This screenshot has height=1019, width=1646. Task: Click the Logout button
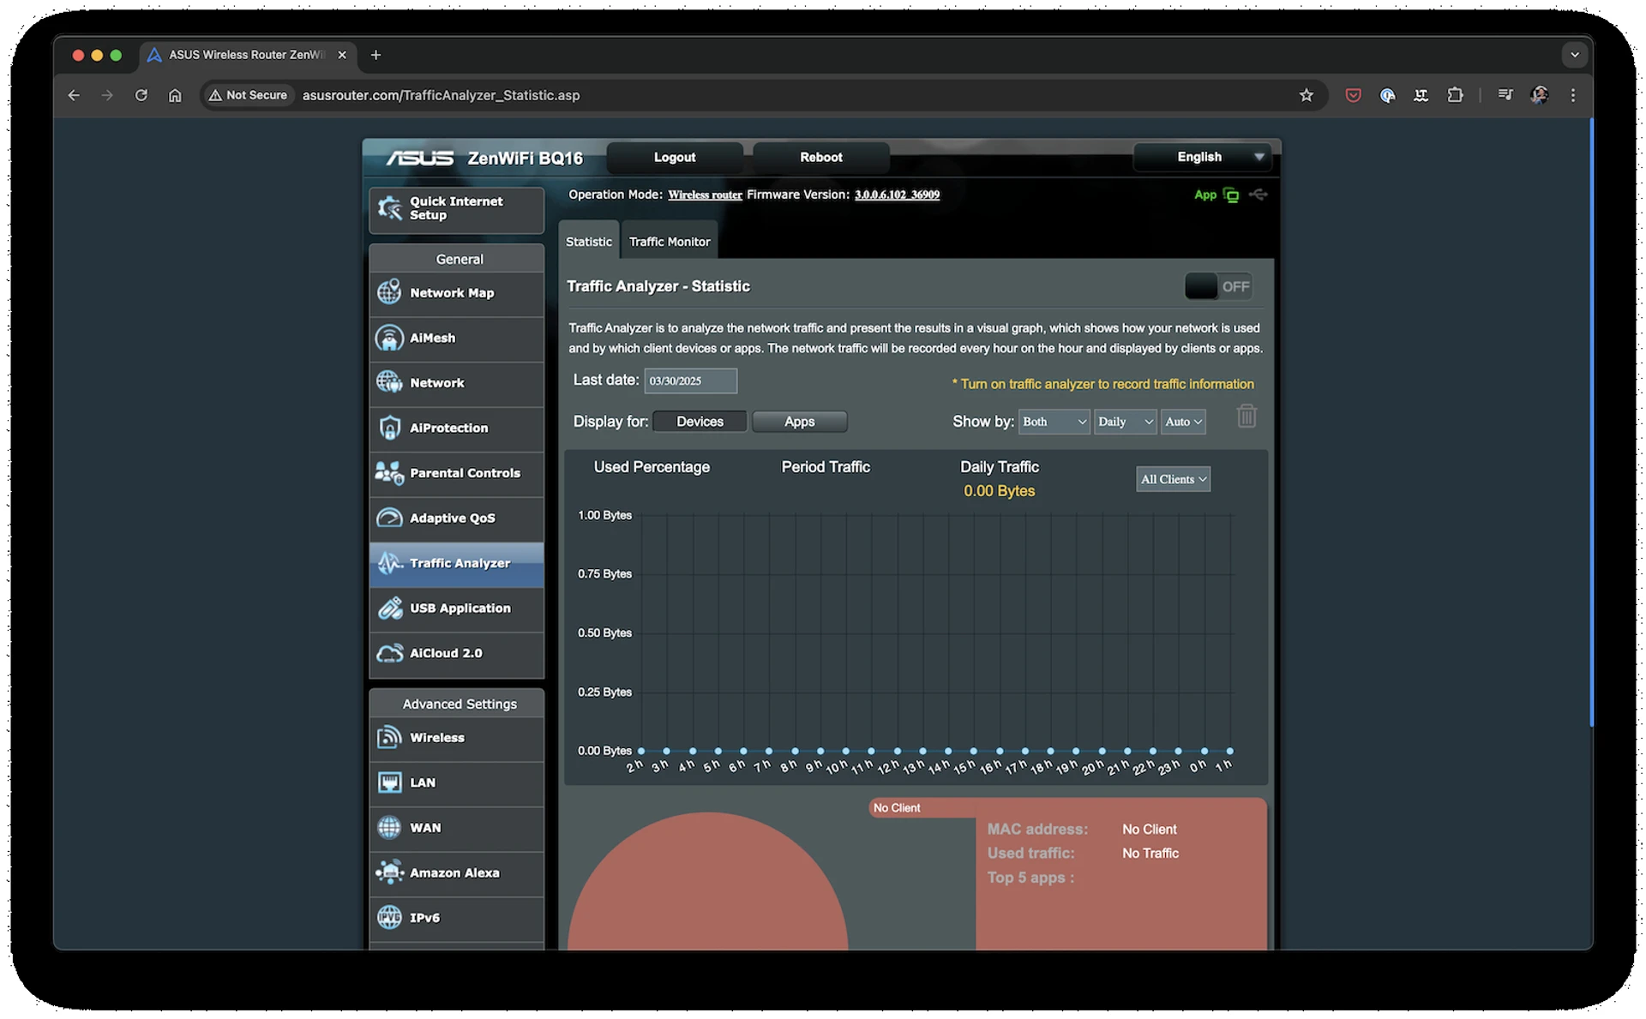coord(675,157)
